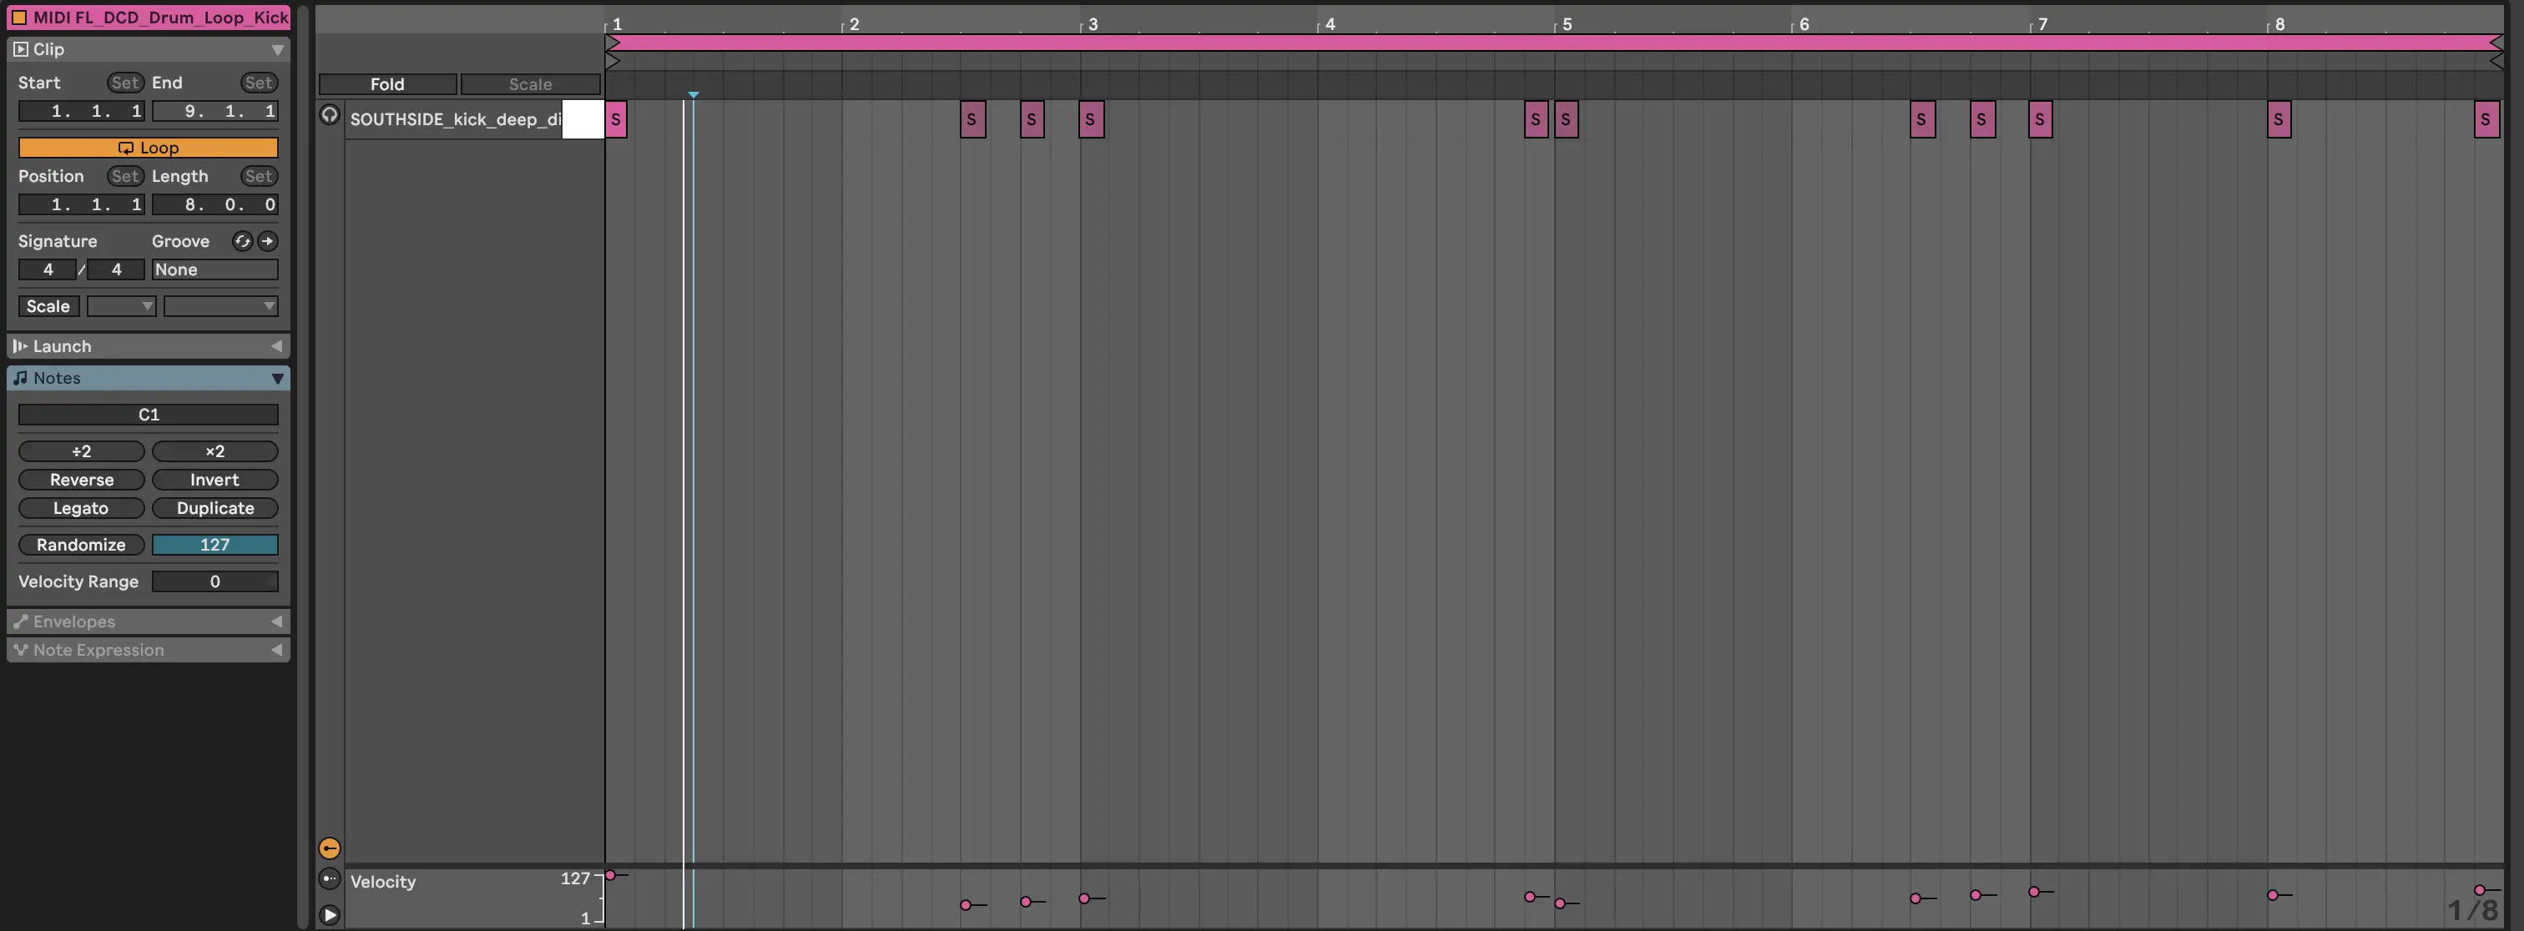Toggle the Loop switch off
The image size is (2524, 931).
click(148, 148)
